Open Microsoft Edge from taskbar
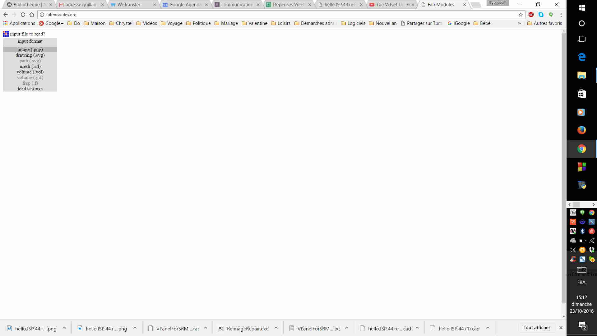The width and height of the screenshot is (597, 336). click(581, 57)
